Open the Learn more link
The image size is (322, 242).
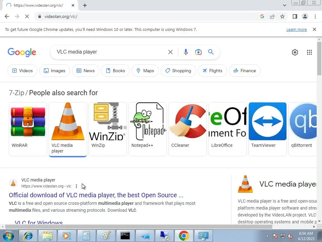[x=297, y=29]
